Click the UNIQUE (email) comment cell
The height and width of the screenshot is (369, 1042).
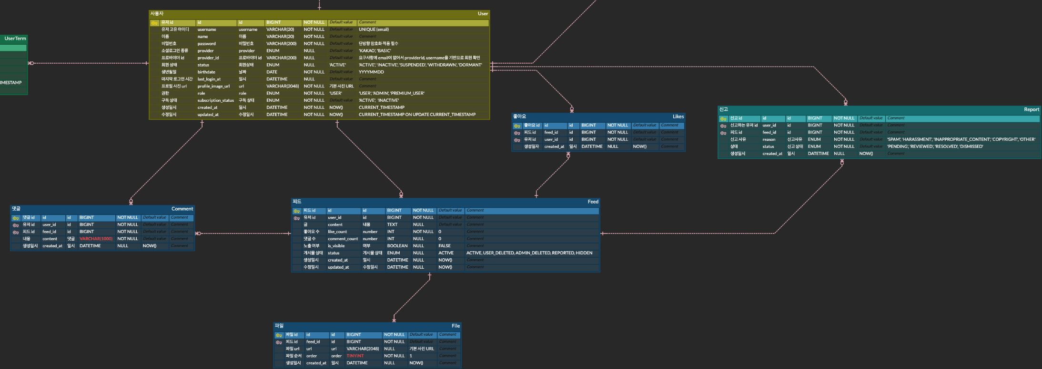374,29
